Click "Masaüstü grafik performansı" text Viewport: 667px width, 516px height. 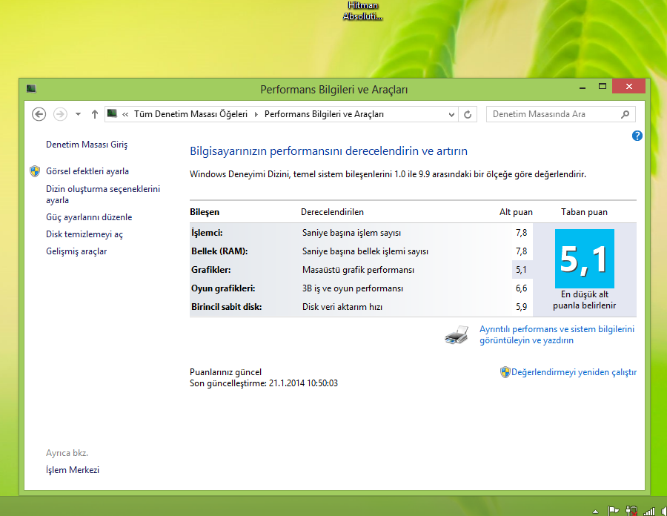[358, 270]
